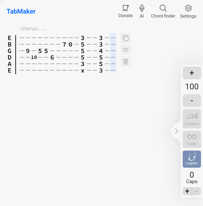Lower the Capo value with minus

(x=196, y=191)
